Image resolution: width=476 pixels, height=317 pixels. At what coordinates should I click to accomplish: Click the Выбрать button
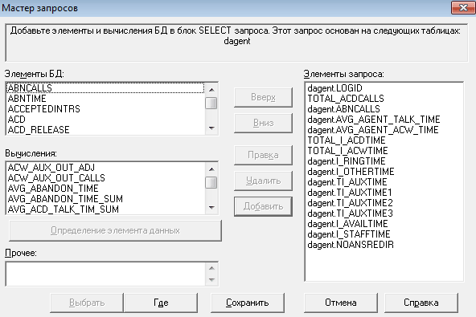[87, 303]
